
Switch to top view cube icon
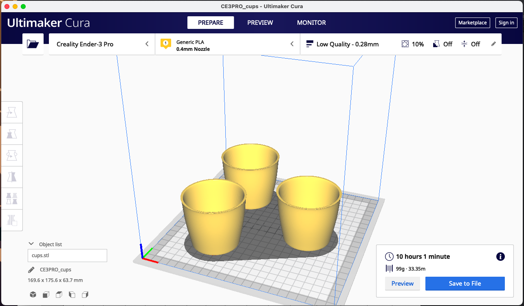pos(59,294)
